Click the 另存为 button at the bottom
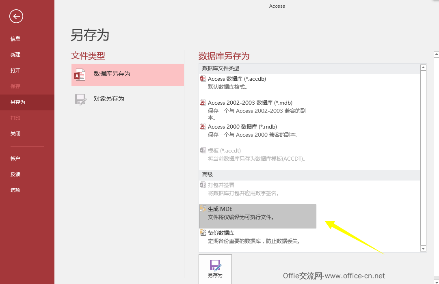Viewport: 439px width, 284px height. pos(215,269)
